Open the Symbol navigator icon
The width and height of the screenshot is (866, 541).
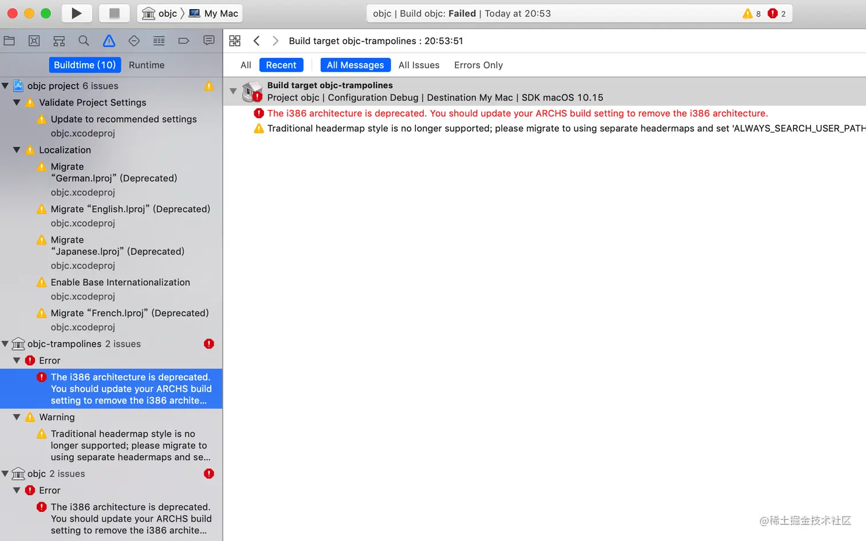pos(59,41)
